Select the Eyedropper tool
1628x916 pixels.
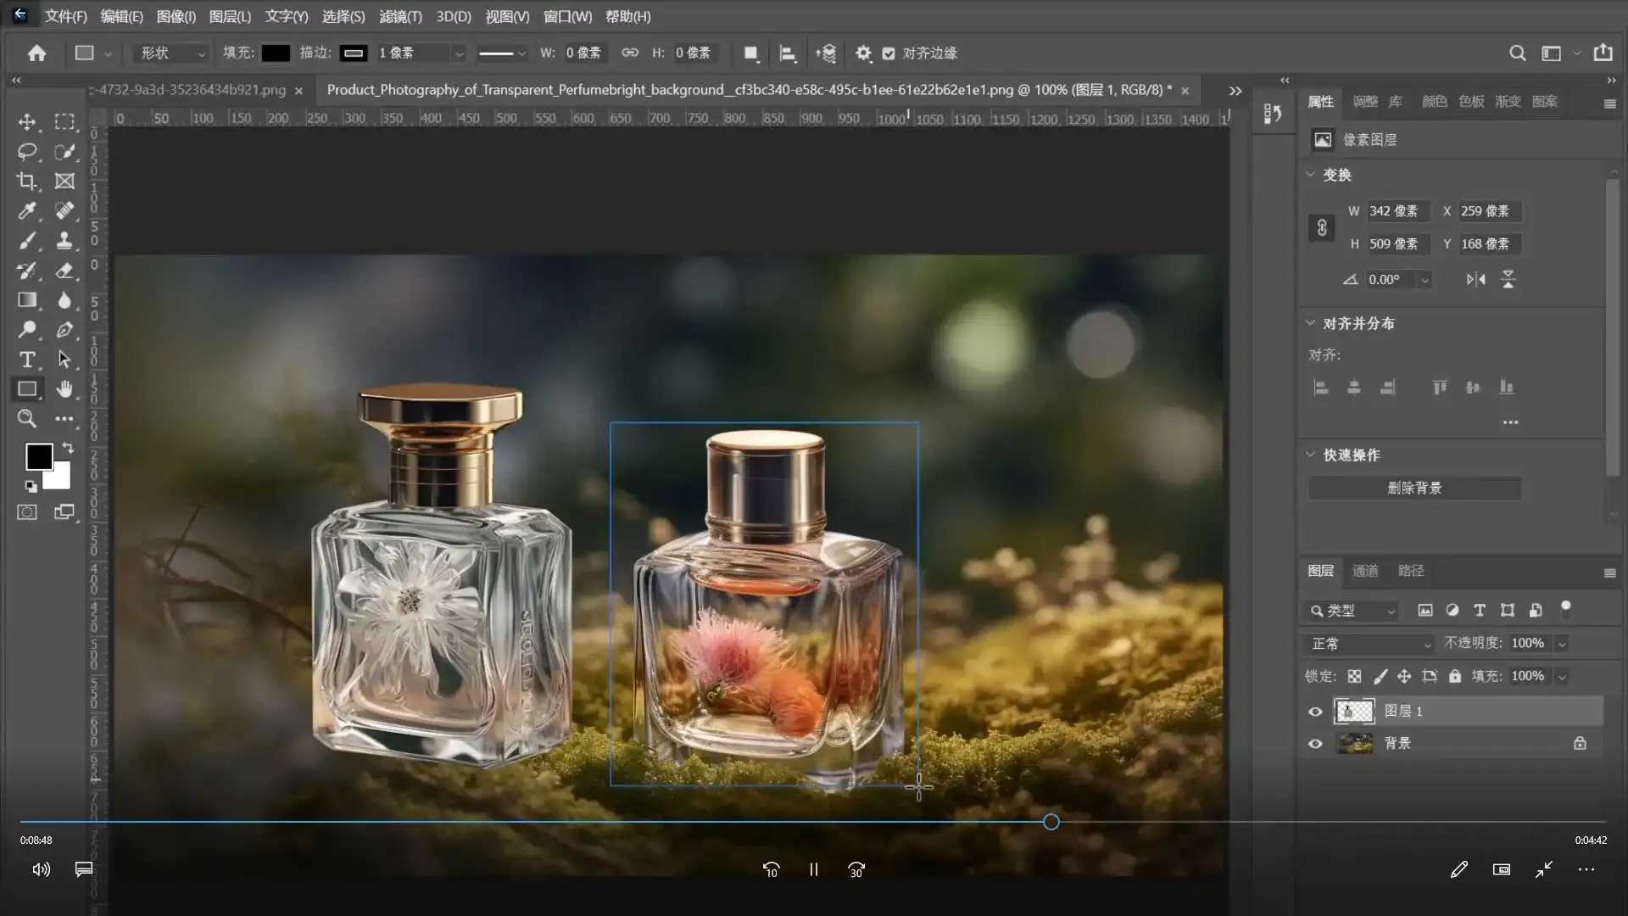pyautogui.click(x=27, y=211)
